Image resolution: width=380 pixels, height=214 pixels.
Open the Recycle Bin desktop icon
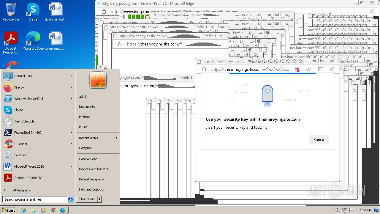(x=11, y=12)
